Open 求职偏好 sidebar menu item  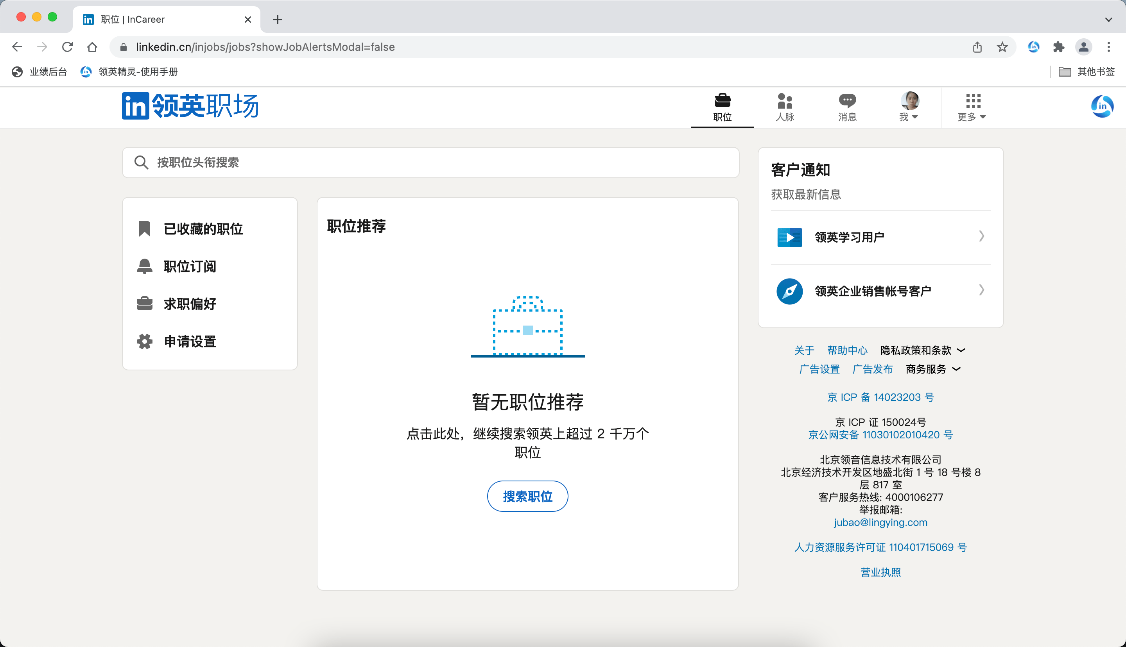click(189, 304)
